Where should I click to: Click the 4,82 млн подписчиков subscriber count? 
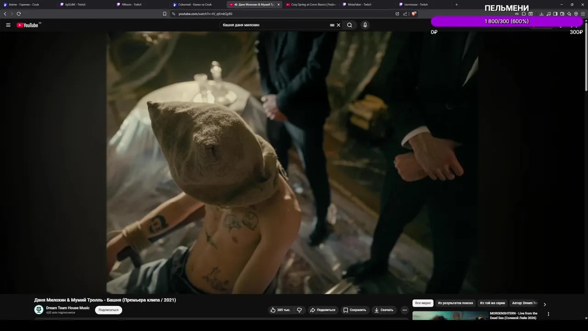point(61,313)
